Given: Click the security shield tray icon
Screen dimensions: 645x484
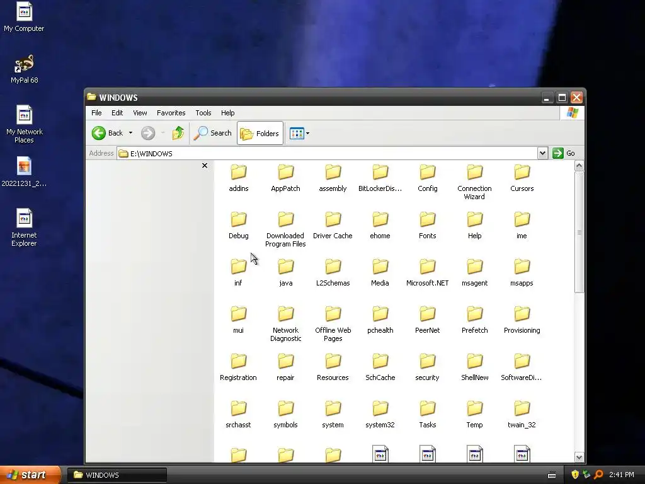Looking at the screenshot, I should [575, 475].
